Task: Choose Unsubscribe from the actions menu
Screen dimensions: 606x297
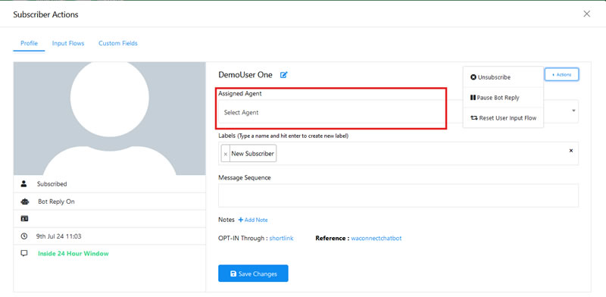Action: pos(503,77)
